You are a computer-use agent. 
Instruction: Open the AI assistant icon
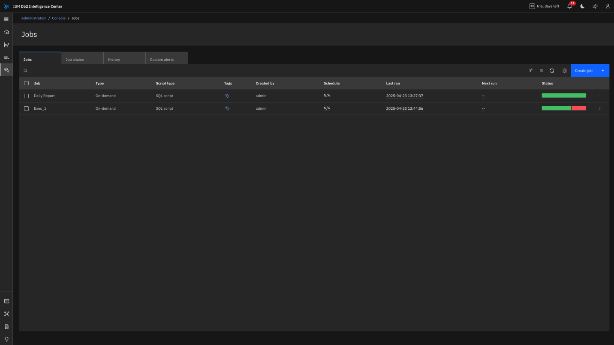click(595, 6)
